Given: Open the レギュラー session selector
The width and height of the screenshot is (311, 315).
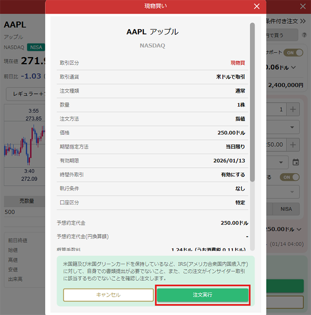Looking at the screenshot, I should click(x=25, y=94).
